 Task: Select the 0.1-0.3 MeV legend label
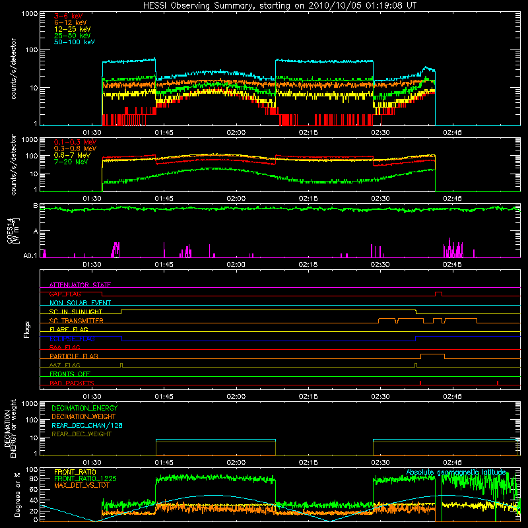point(75,142)
